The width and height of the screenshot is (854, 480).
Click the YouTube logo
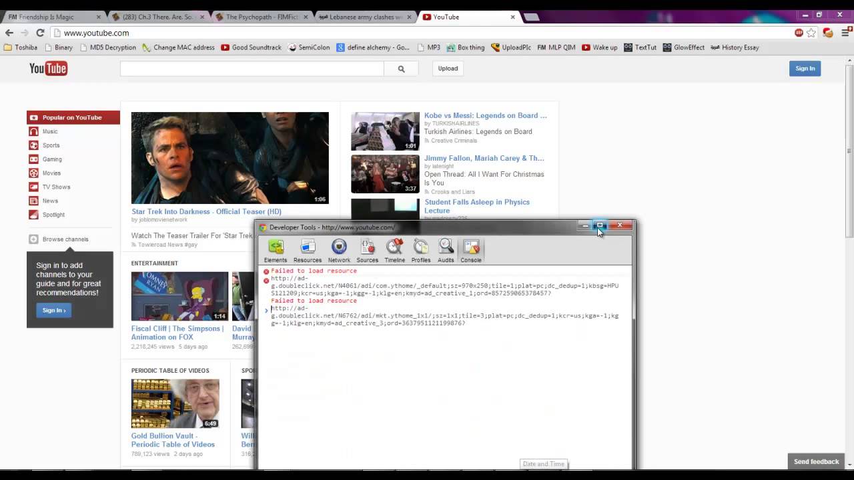pyautogui.click(x=48, y=69)
